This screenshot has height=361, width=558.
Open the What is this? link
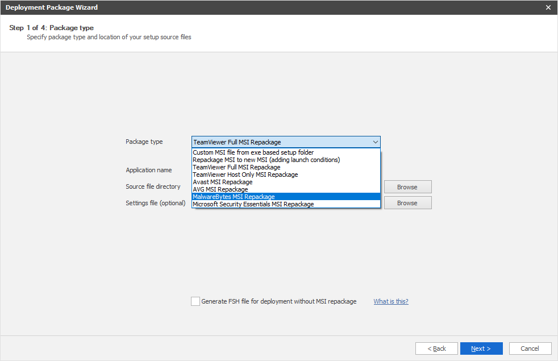tap(391, 301)
